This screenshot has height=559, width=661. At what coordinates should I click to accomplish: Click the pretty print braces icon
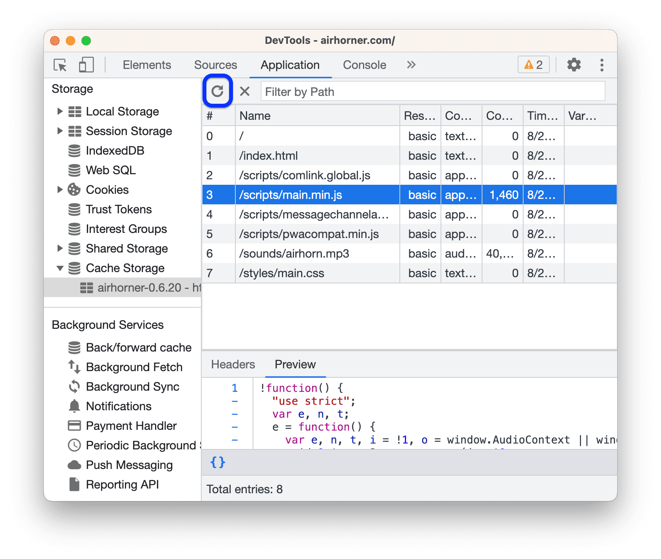coord(218,462)
